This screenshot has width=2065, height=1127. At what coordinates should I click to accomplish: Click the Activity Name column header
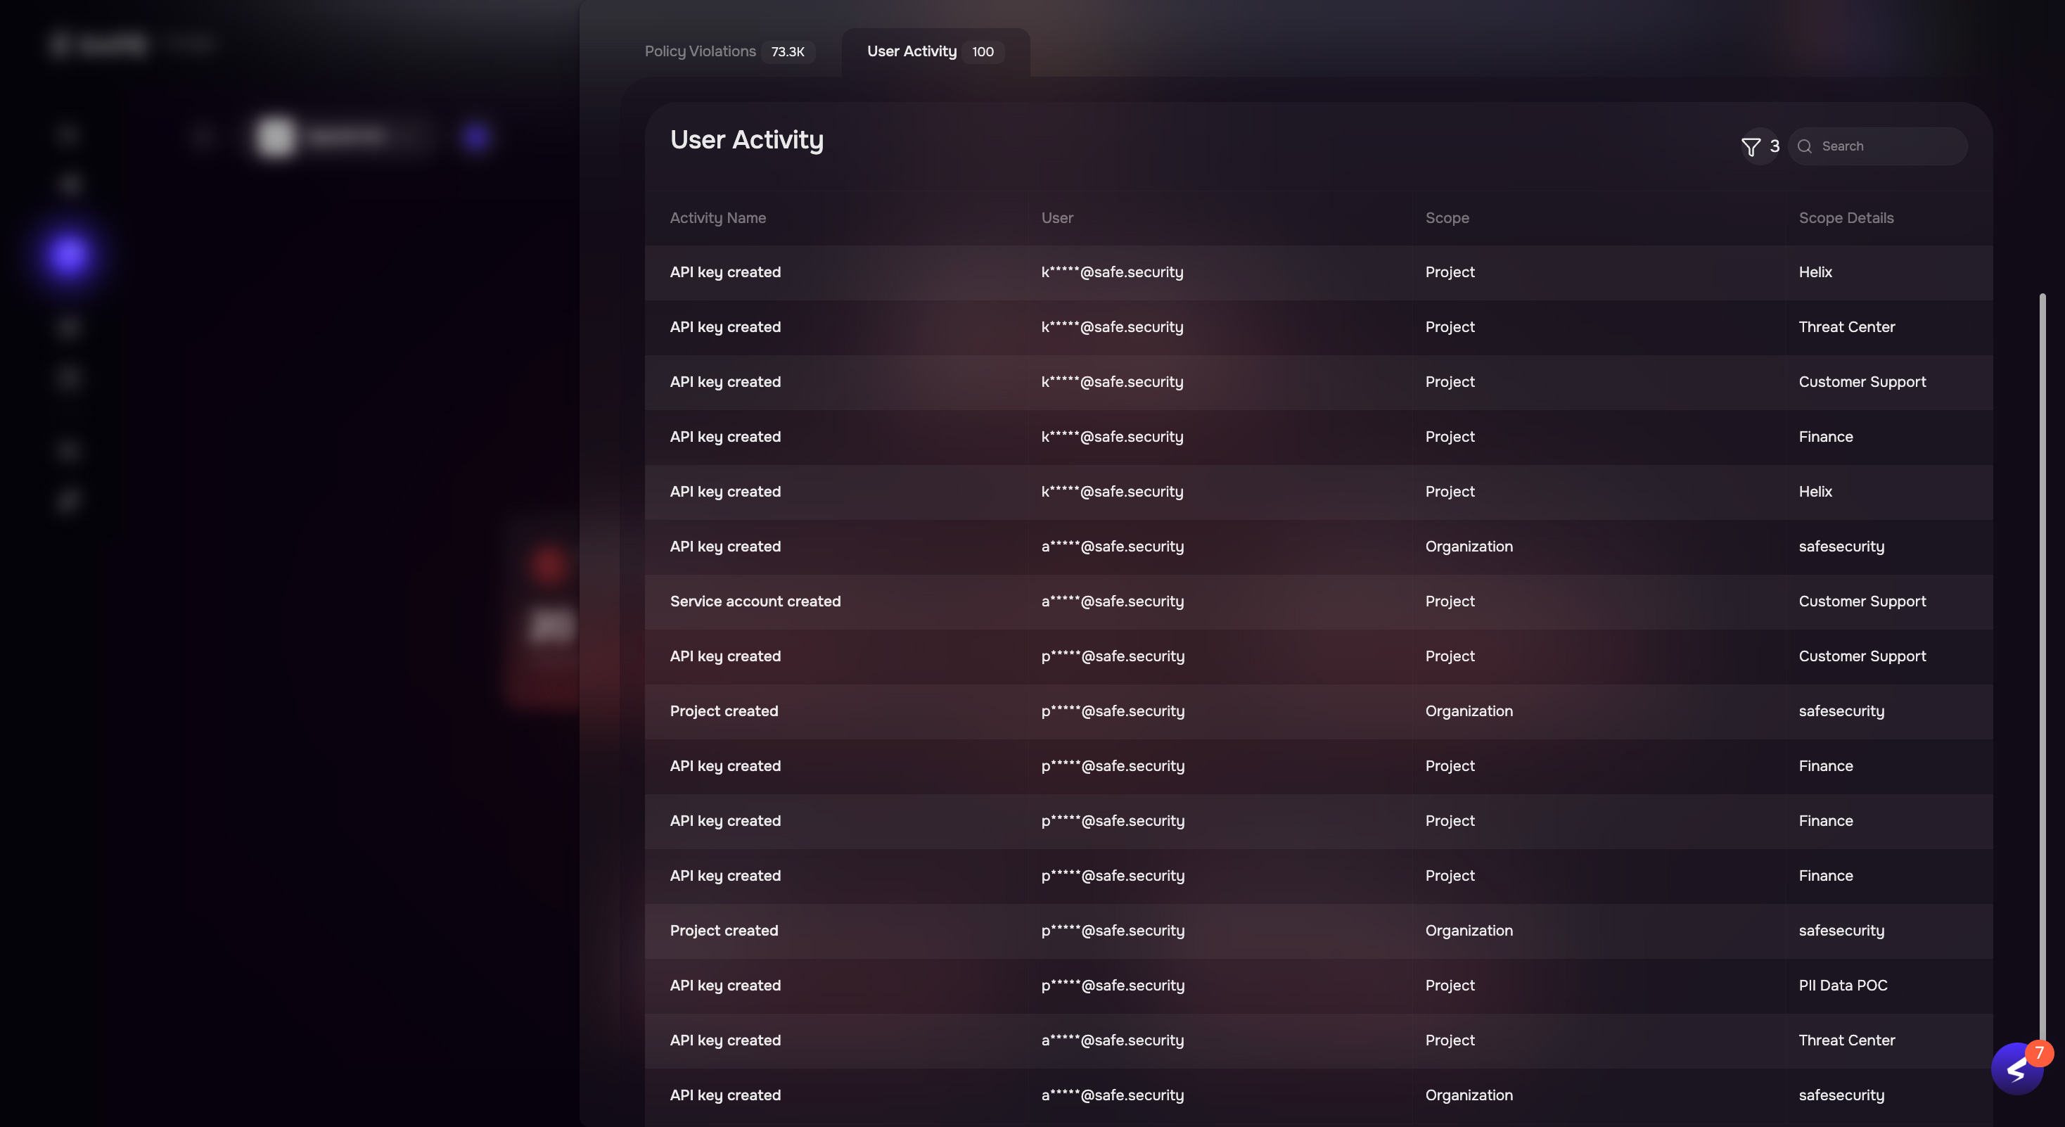[717, 218]
